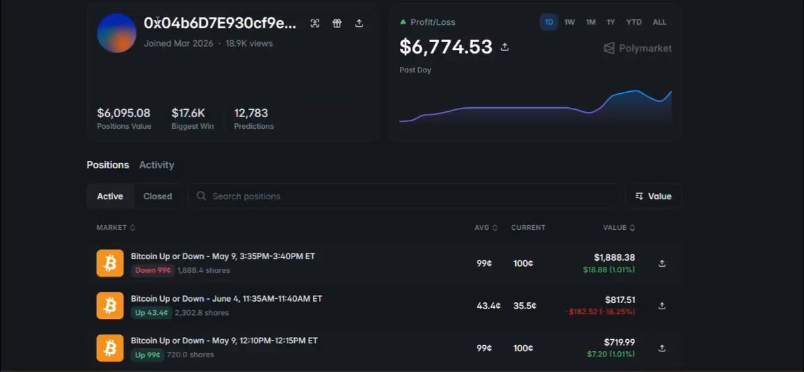Click the QR scan icon beside the wallet address
The image size is (804, 372).
tap(315, 23)
